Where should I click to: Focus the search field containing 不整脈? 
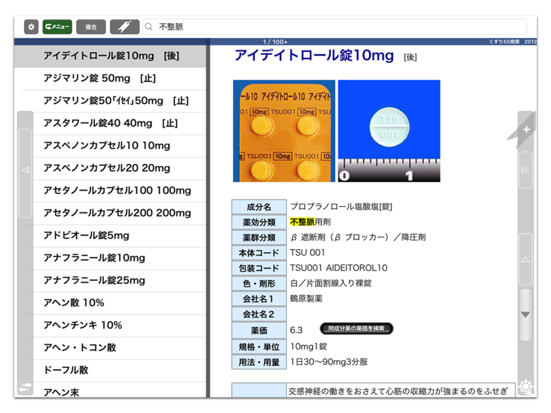coord(334,26)
